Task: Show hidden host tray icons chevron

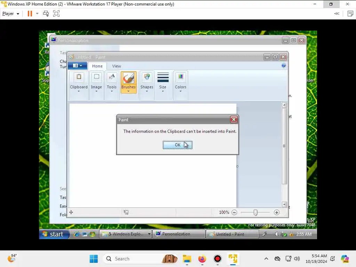Action: point(266,259)
